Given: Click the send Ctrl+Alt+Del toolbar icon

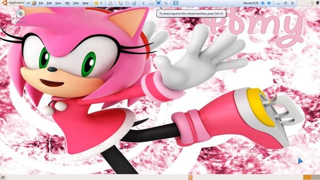Looking at the screenshot, I should tap(110, 3).
